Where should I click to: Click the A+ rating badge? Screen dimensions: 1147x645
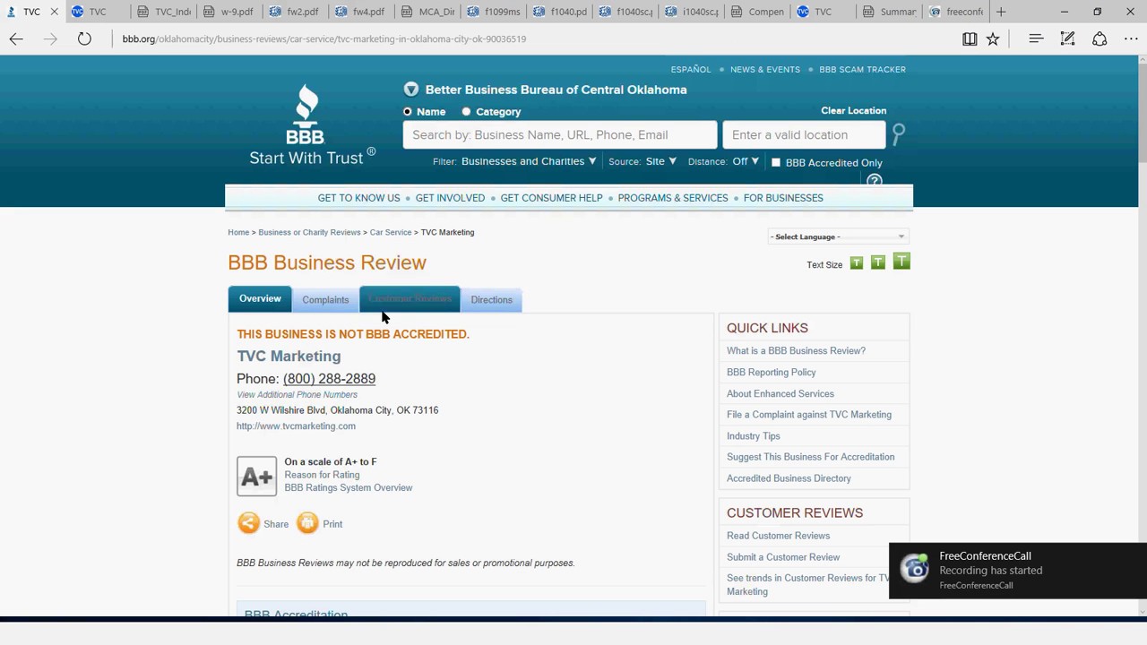click(x=256, y=476)
